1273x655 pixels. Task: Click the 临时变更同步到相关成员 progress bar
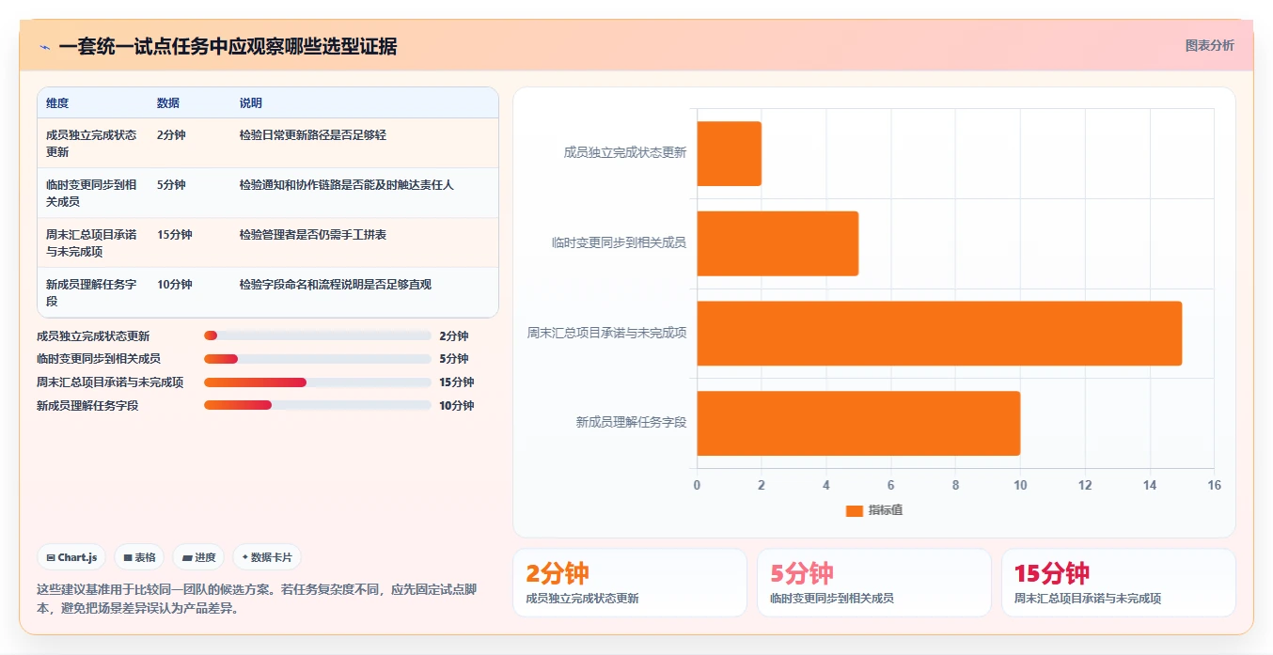318,359
